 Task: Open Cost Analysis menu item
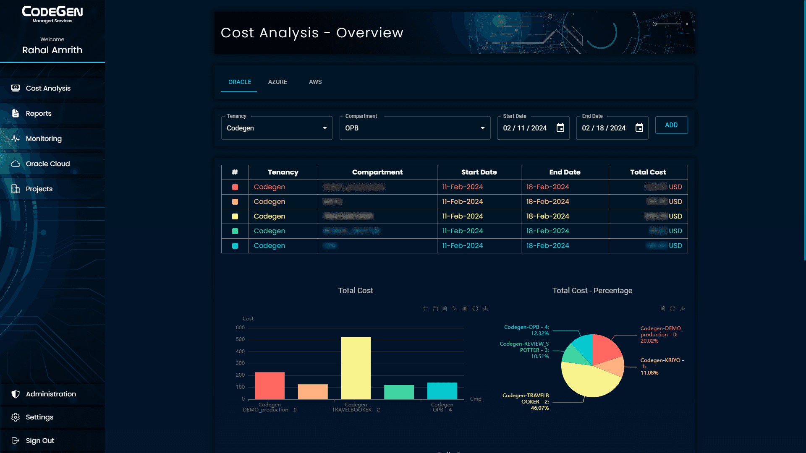(52, 88)
